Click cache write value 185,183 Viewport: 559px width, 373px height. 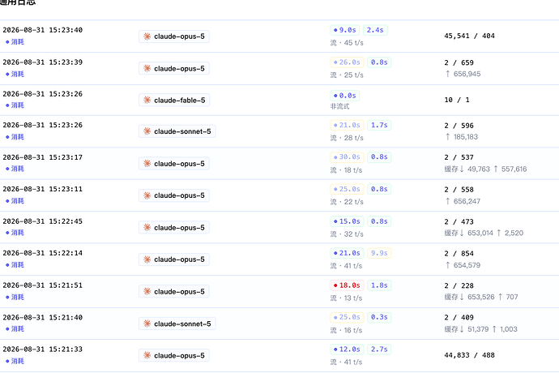tap(462, 137)
